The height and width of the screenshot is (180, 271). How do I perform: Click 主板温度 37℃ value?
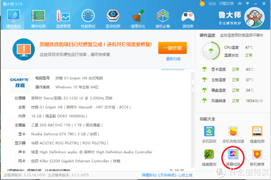pos(250,80)
